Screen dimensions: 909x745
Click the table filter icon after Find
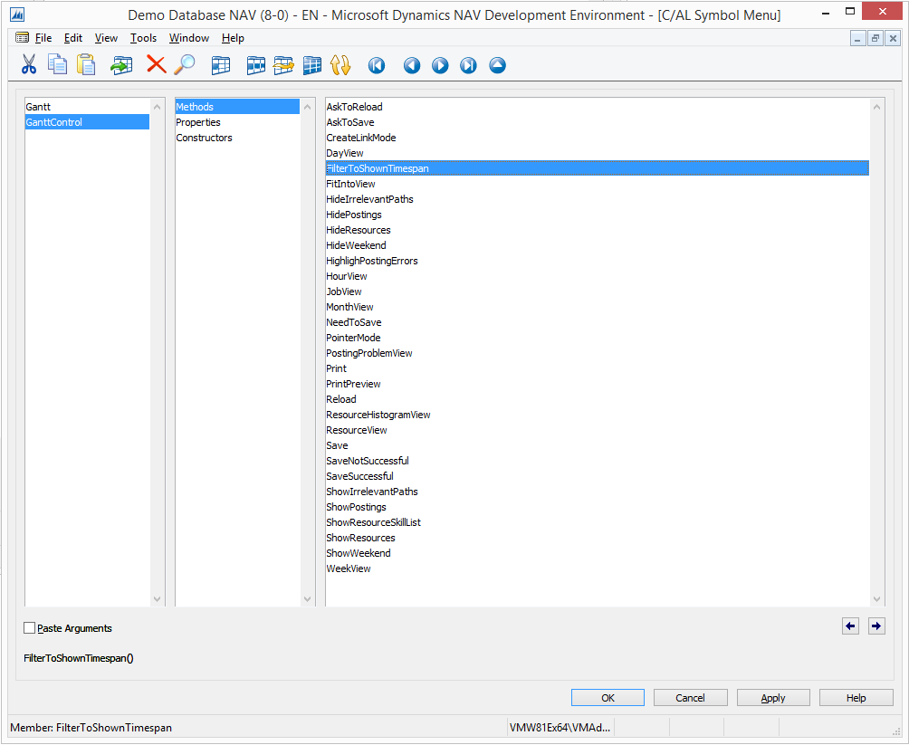(221, 65)
